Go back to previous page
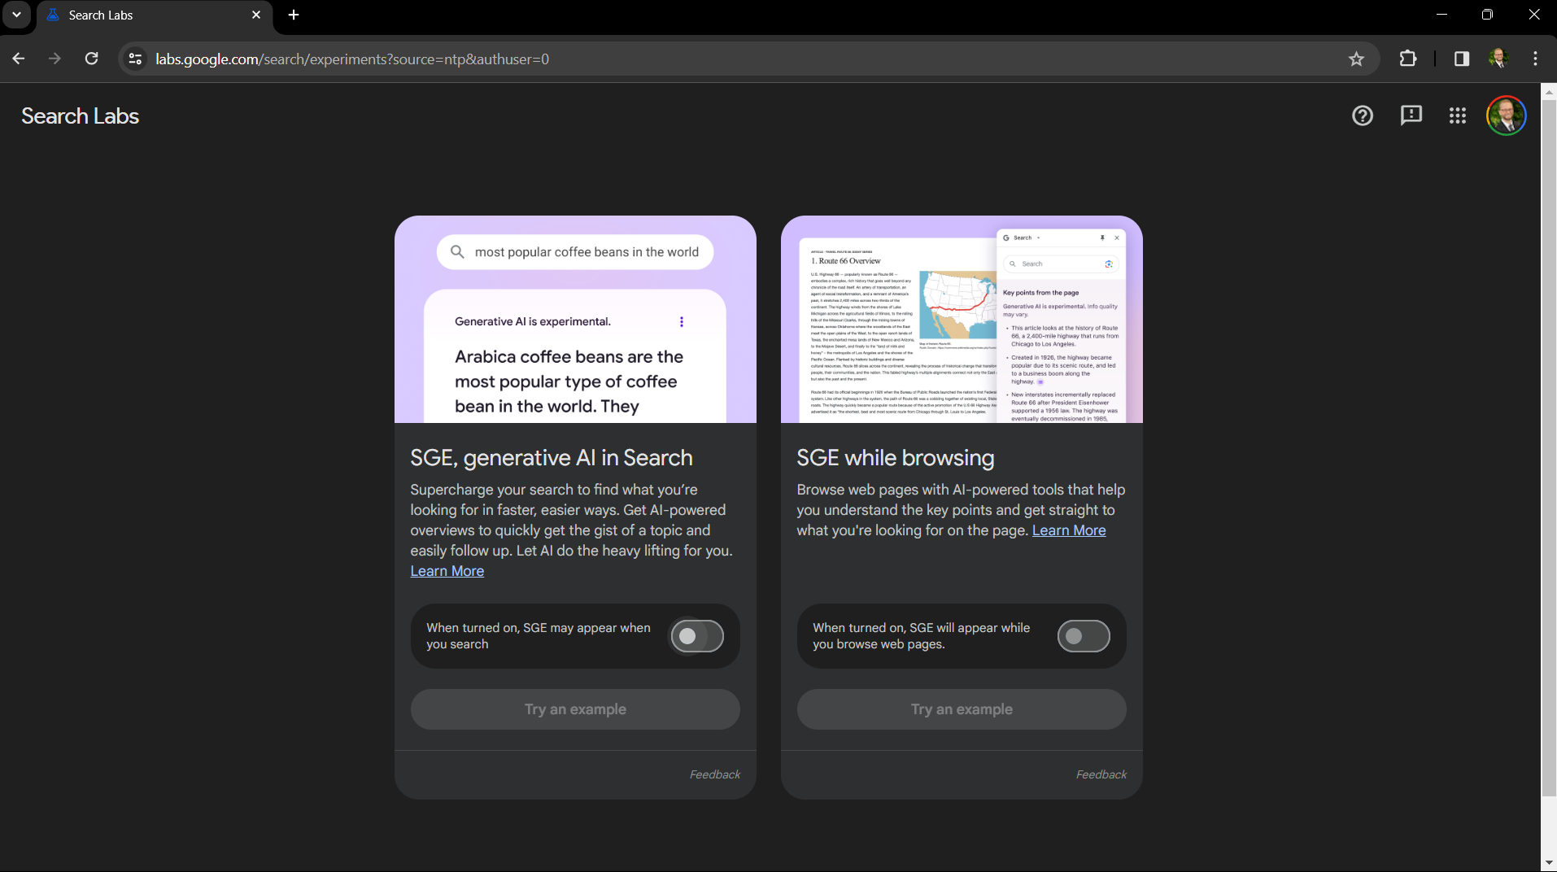Viewport: 1557px width, 872px height. [x=19, y=59]
